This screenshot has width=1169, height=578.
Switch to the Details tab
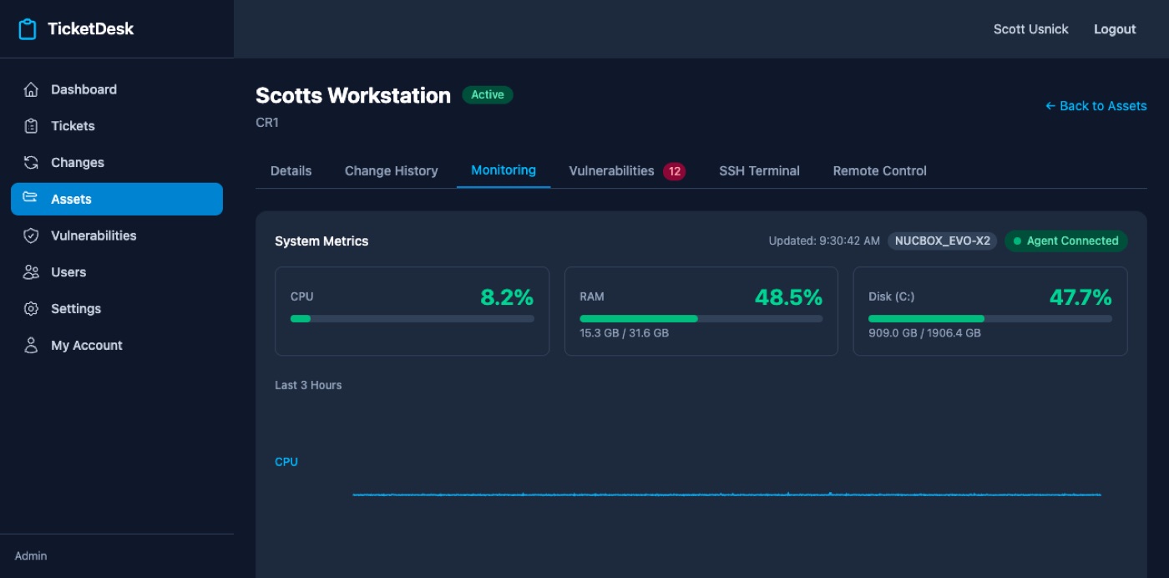tap(291, 170)
